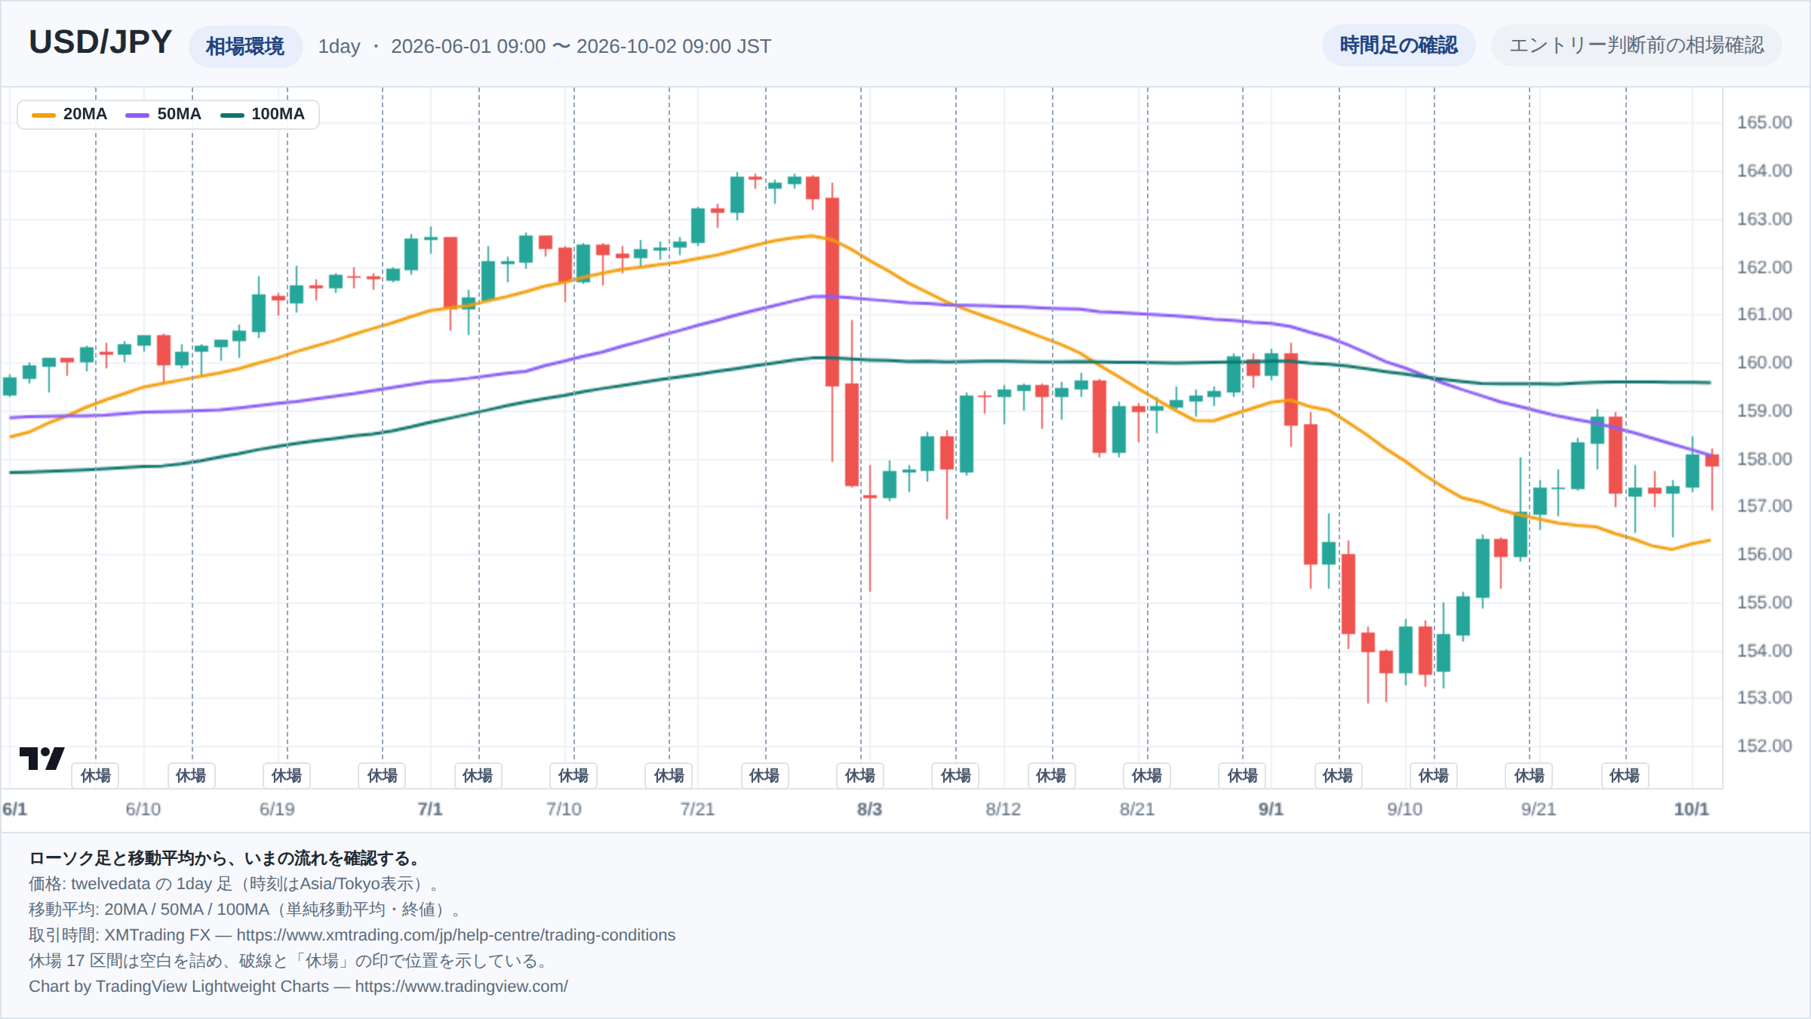Screen dimensions: 1811x1019
Task: Click the 7/21 date axis label
Action: [697, 809]
